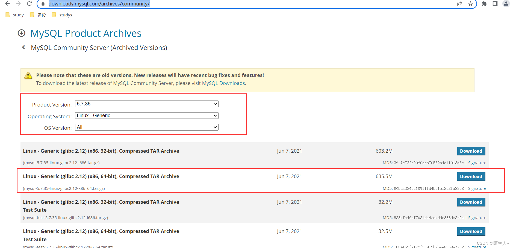The width and height of the screenshot is (513, 248).
Task: Open the study bookmark folder
Action: point(15,15)
